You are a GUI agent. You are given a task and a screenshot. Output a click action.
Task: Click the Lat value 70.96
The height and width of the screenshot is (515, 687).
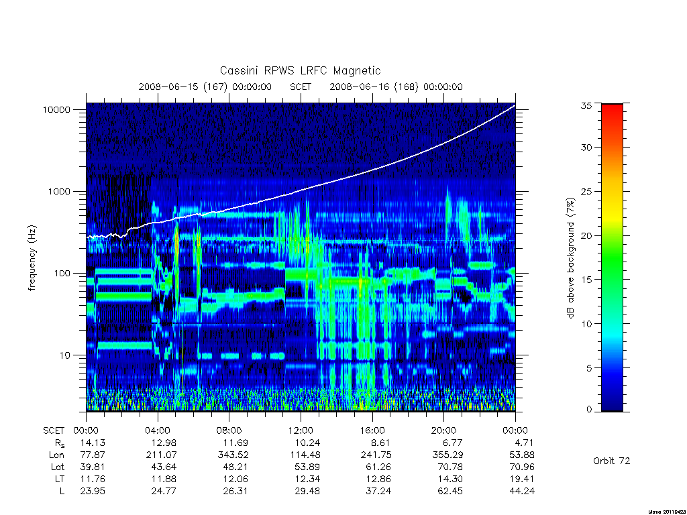click(521, 467)
